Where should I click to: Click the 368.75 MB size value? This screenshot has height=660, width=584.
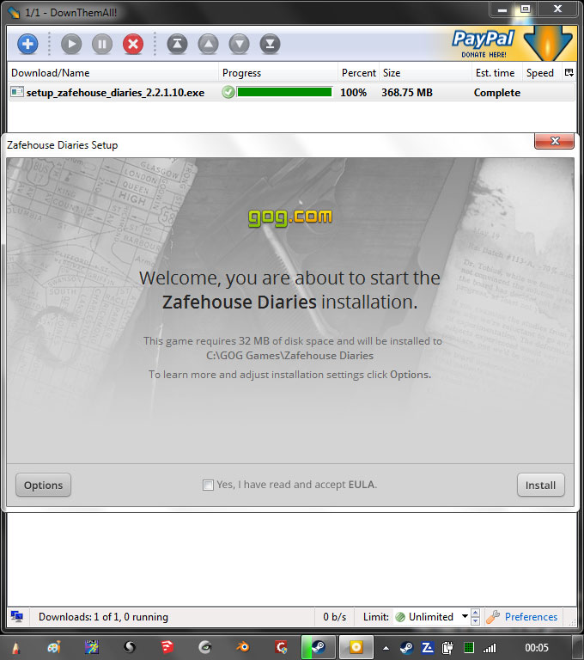407,93
